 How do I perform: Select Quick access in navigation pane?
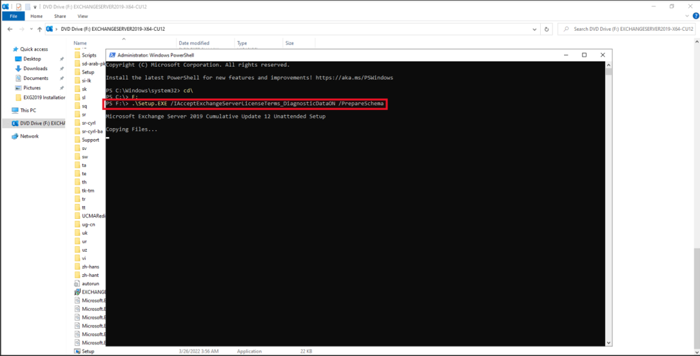pyautogui.click(x=33, y=50)
